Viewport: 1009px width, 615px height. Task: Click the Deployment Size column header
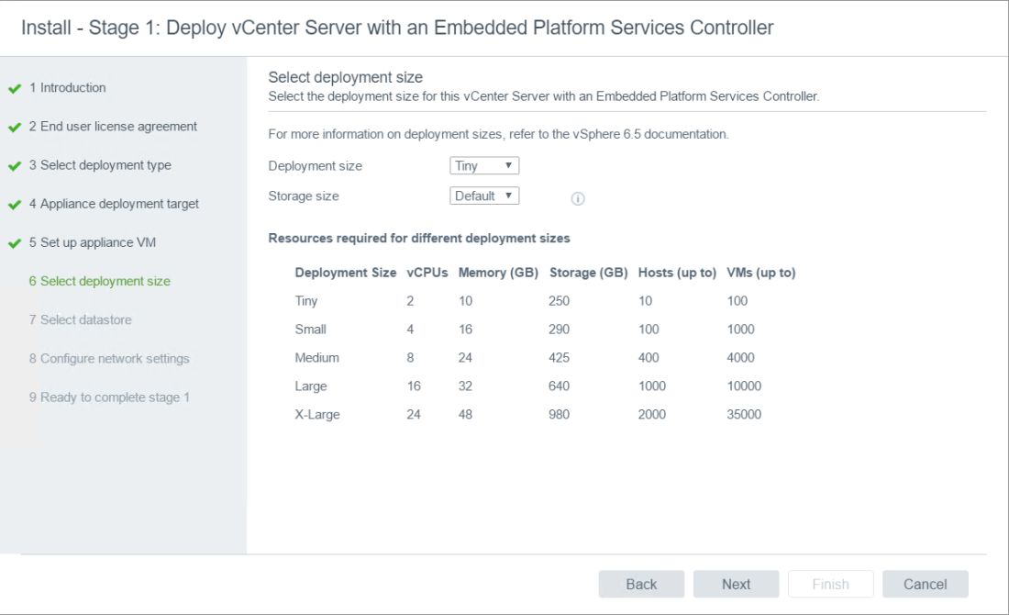pyautogui.click(x=345, y=273)
